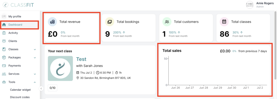Image resolution: width=277 pixels, height=99 pixels.
Task: Click the up arrow beside 30% classes
Action: (242, 32)
